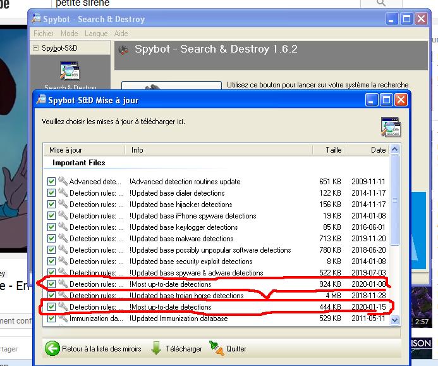Sort by the Taille column header

[x=328, y=150]
